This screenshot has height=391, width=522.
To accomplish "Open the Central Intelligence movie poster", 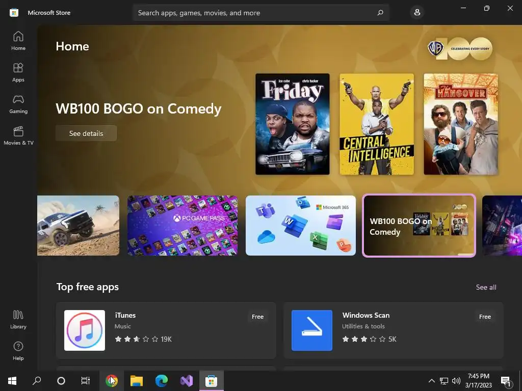I will click(377, 124).
